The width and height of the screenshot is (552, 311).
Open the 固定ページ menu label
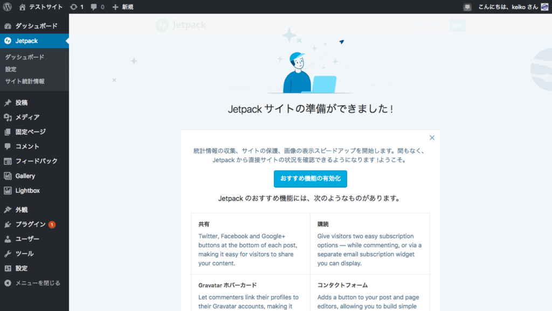tap(31, 132)
